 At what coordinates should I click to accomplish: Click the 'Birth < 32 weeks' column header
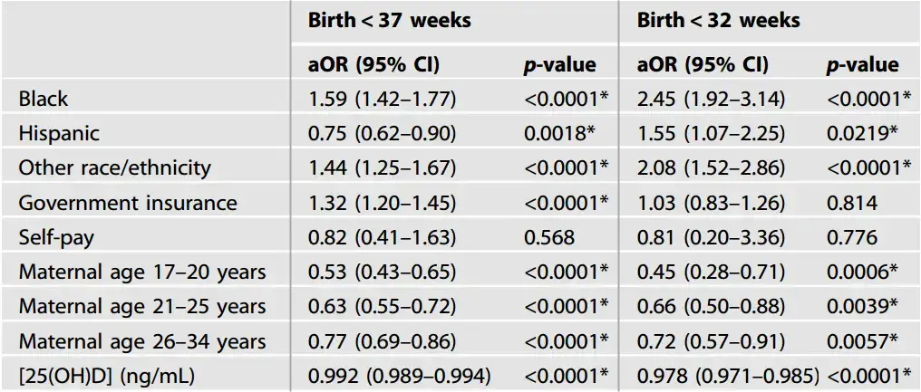(x=718, y=21)
